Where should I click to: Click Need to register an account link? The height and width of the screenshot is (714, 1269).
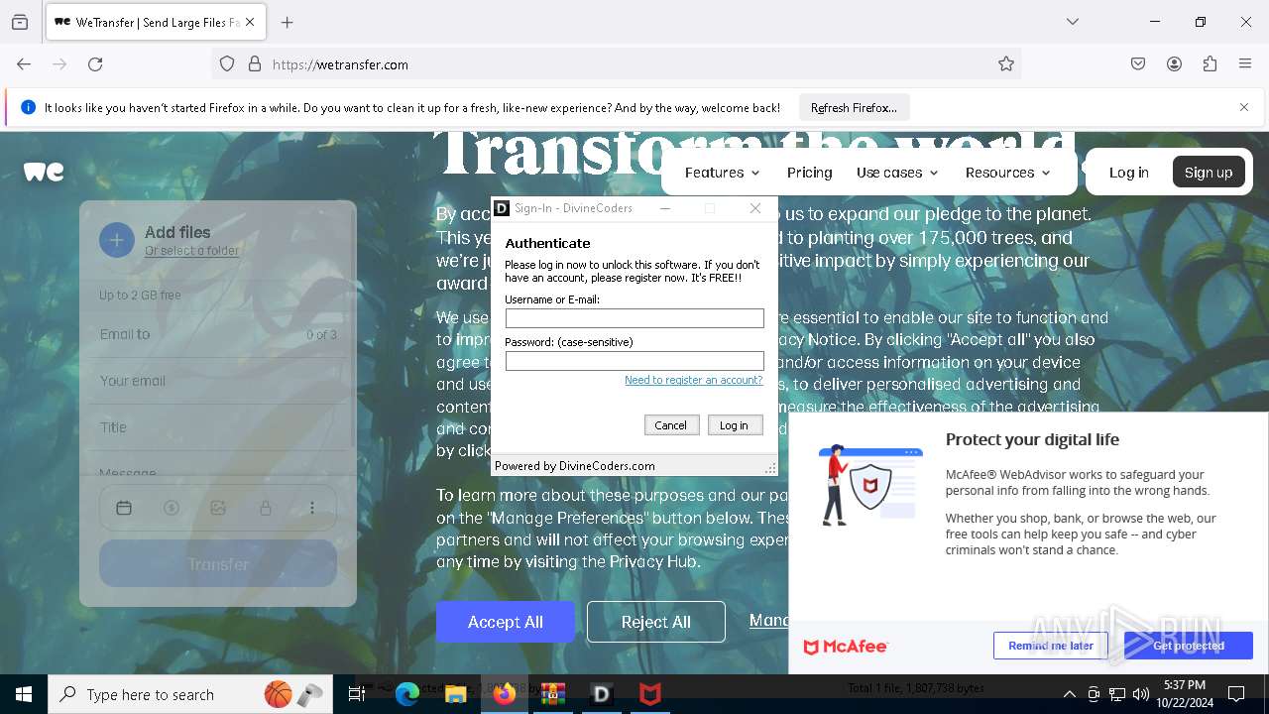click(x=694, y=380)
